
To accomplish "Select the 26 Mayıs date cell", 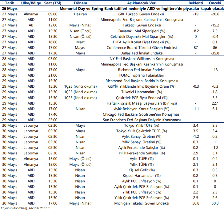I will coord(10,9).
